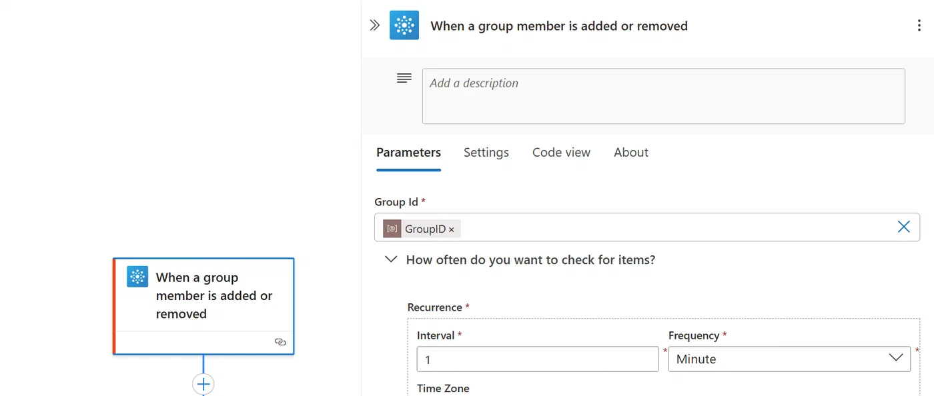Switch to the Parameters tab

pos(408,152)
